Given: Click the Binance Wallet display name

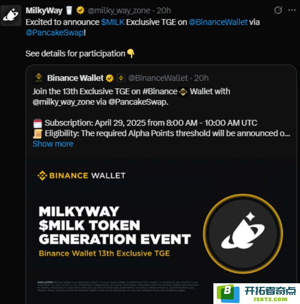Looking at the screenshot, I should (x=75, y=78).
